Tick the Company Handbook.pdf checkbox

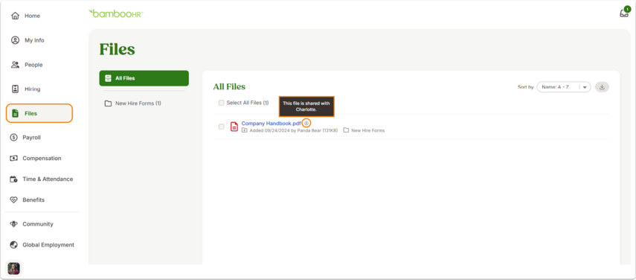point(222,127)
